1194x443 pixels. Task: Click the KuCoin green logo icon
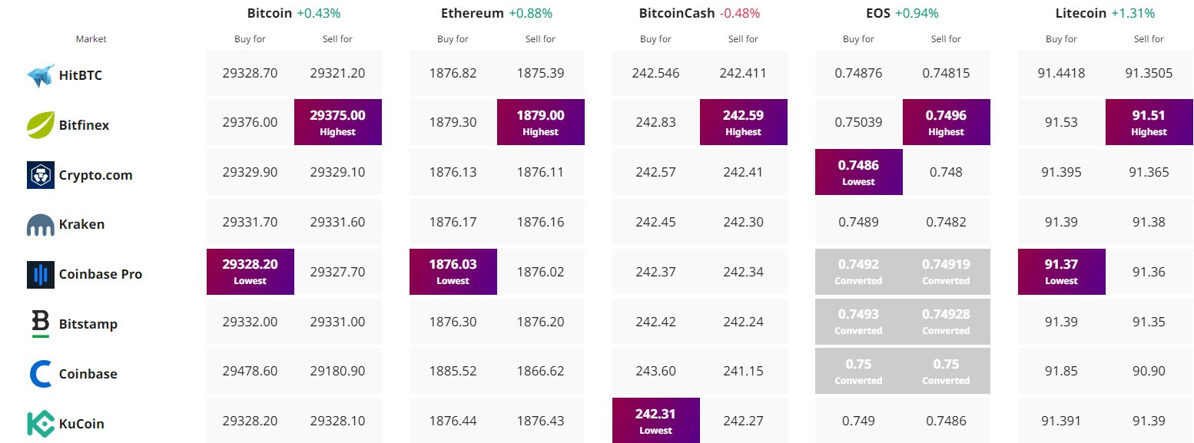click(41, 424)
